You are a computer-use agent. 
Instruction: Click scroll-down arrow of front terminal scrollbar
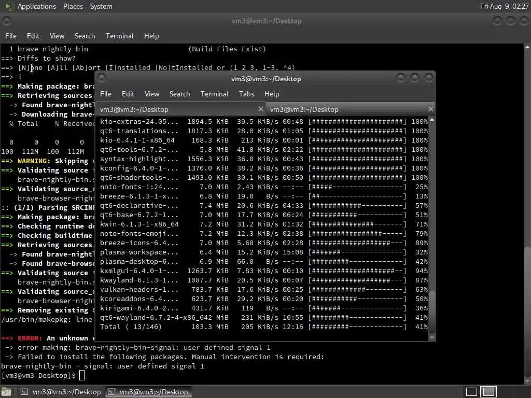click(432, 337)
